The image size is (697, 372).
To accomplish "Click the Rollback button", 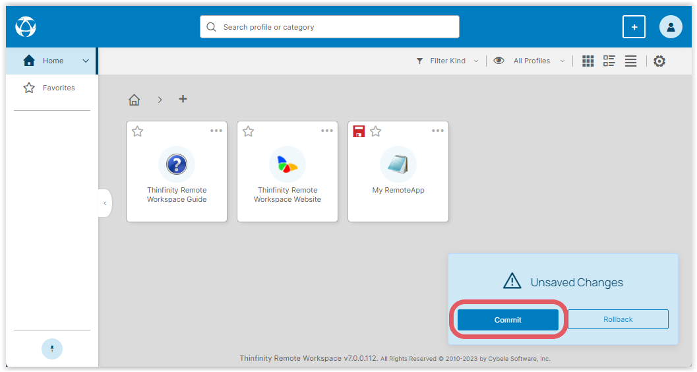I will click(x=618, y=319).
